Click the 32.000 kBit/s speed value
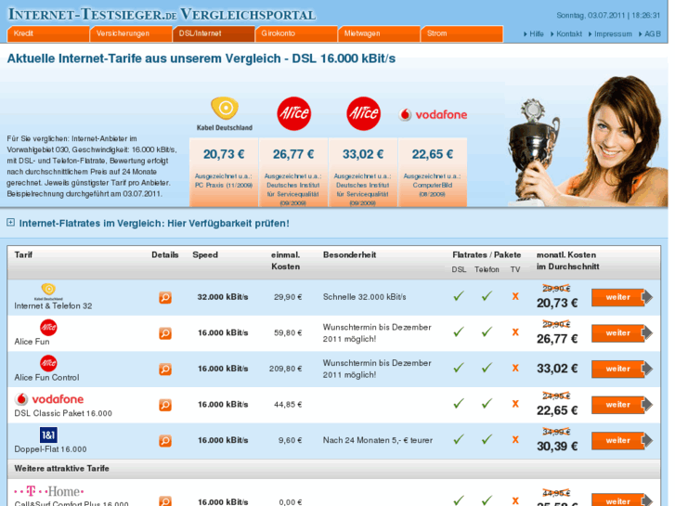 (x=223, y=297)
